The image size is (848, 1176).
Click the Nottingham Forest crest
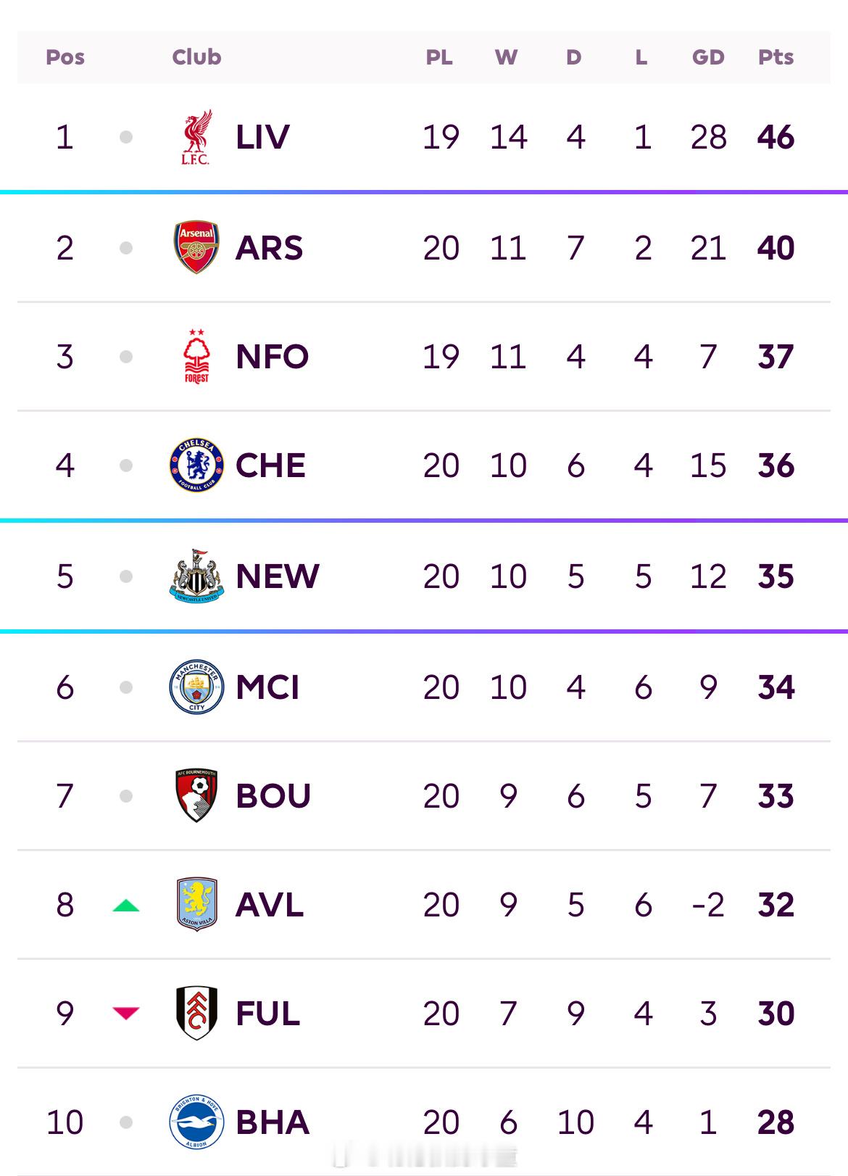pos(196,356)
